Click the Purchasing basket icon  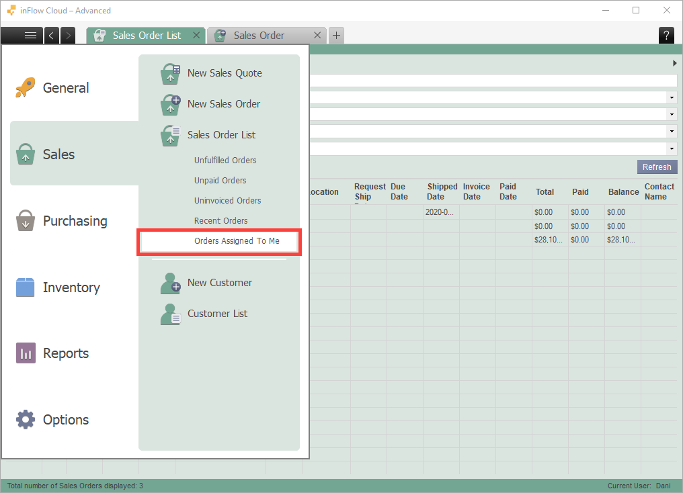(26, 220)
